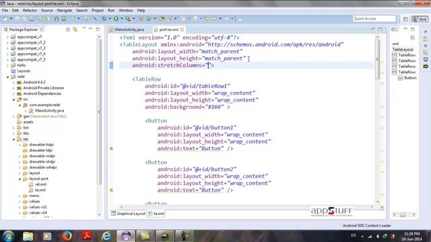
Task: Click the Open Type toolbar icon
Action: [162, 19]
